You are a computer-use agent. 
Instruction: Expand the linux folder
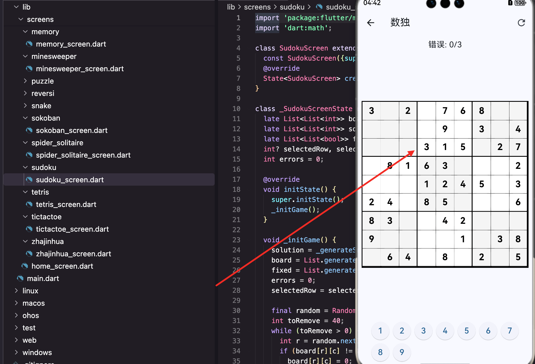(16, 291)
